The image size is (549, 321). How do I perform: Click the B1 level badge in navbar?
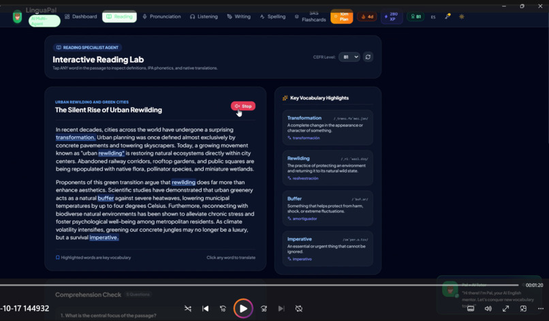(x=415, y=16)
